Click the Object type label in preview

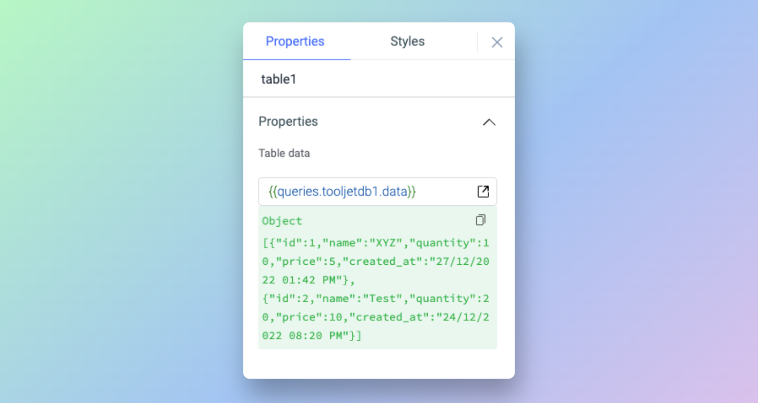(282, 221)
